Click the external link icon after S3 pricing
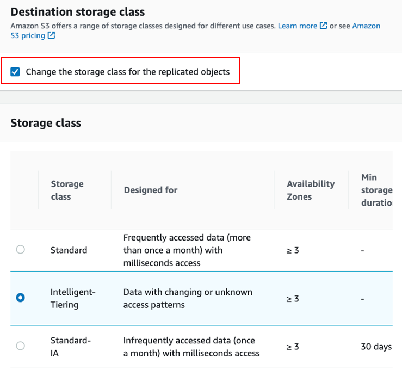The height and width of the screenshot is (370, 402). 51,35
